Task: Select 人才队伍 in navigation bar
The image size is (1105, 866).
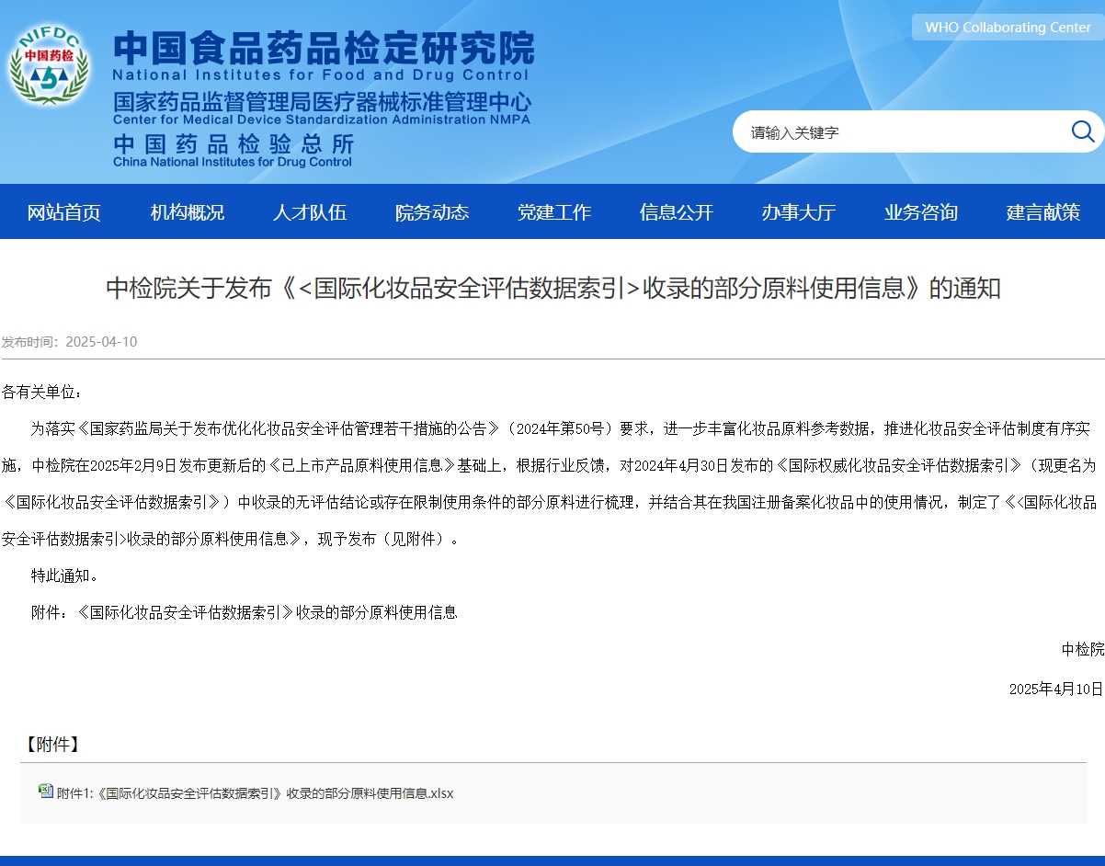Action: pos(310,212)
